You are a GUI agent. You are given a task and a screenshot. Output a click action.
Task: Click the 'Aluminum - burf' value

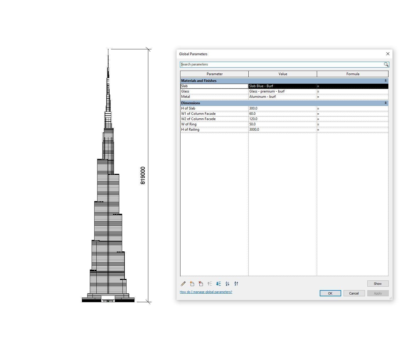tap(283, 97)
